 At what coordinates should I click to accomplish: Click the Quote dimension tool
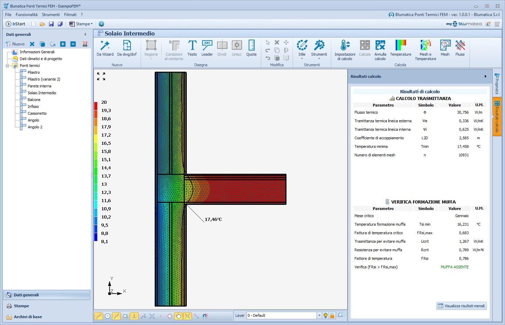pos(251,48)
